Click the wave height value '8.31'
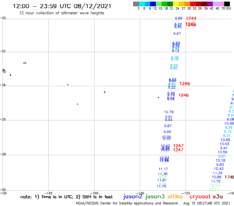The image size is (234, 206). [x=227, y=136]
